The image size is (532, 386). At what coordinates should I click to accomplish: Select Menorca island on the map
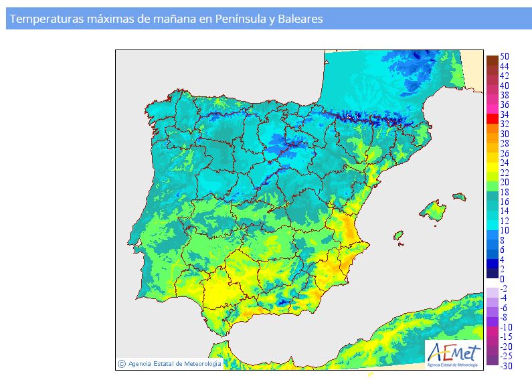(459, 197)
